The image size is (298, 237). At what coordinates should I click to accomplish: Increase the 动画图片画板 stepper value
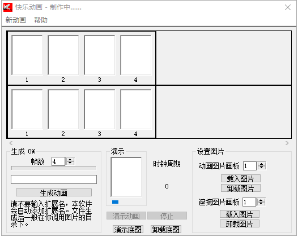tap(262, 164)
